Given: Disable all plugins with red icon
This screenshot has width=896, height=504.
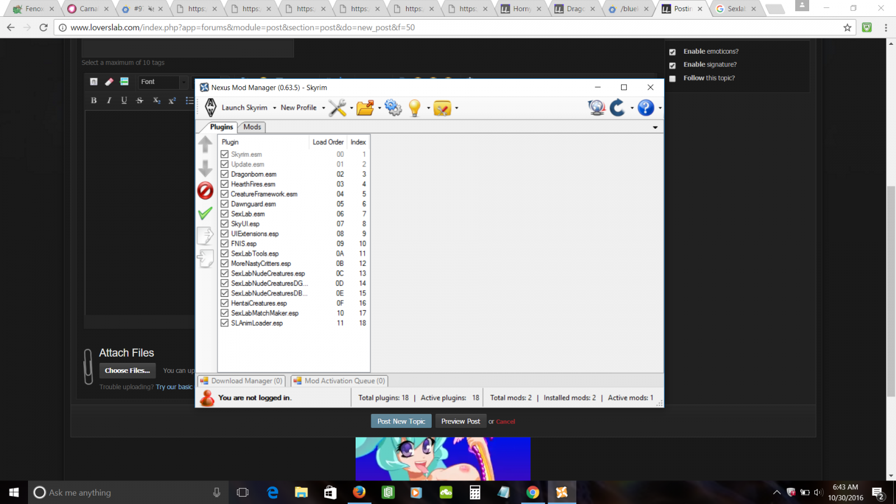Looking at the screenshot, I should tap(206, 191).
